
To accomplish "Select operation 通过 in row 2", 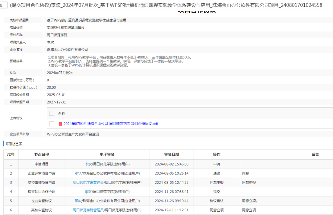I will click(217, 173).
